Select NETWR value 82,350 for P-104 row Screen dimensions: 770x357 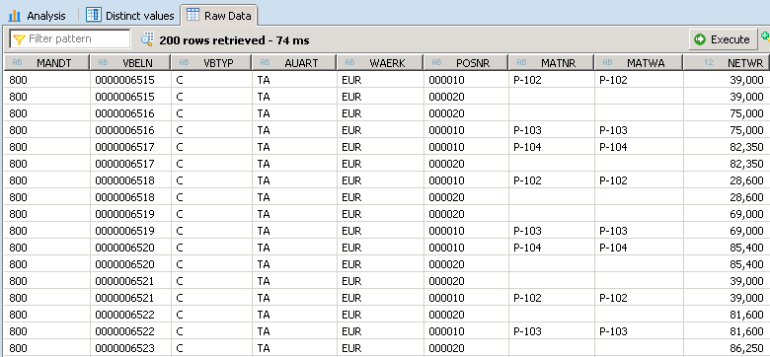coord(727,147)
